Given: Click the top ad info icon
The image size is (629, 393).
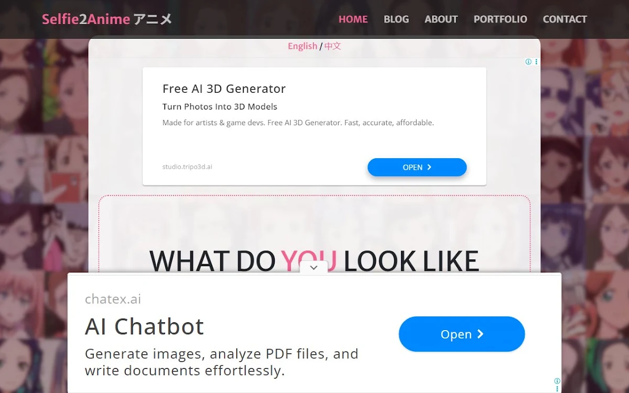Looking at the screenshot, I should tap(528, 62).
